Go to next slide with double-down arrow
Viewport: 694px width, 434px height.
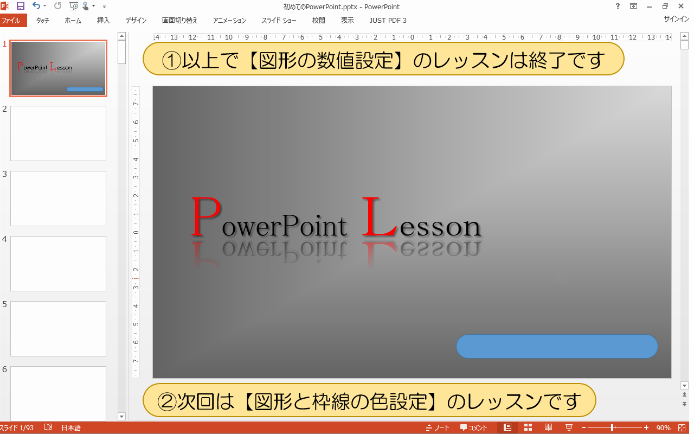pyautogui.click(x=684, y=405)
